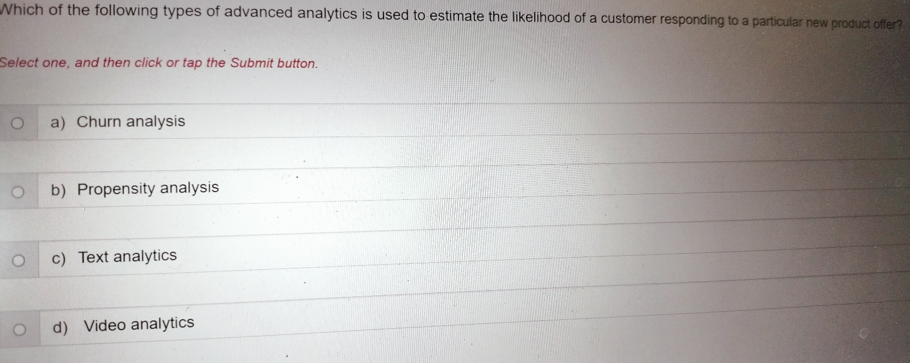Select the radio button for Propensity analysis

[x=18, y=191]
